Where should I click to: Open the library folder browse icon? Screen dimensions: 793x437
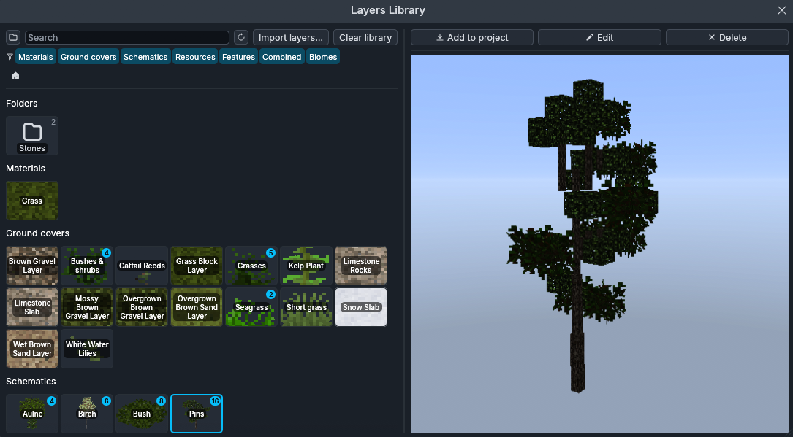coord(13,37)
